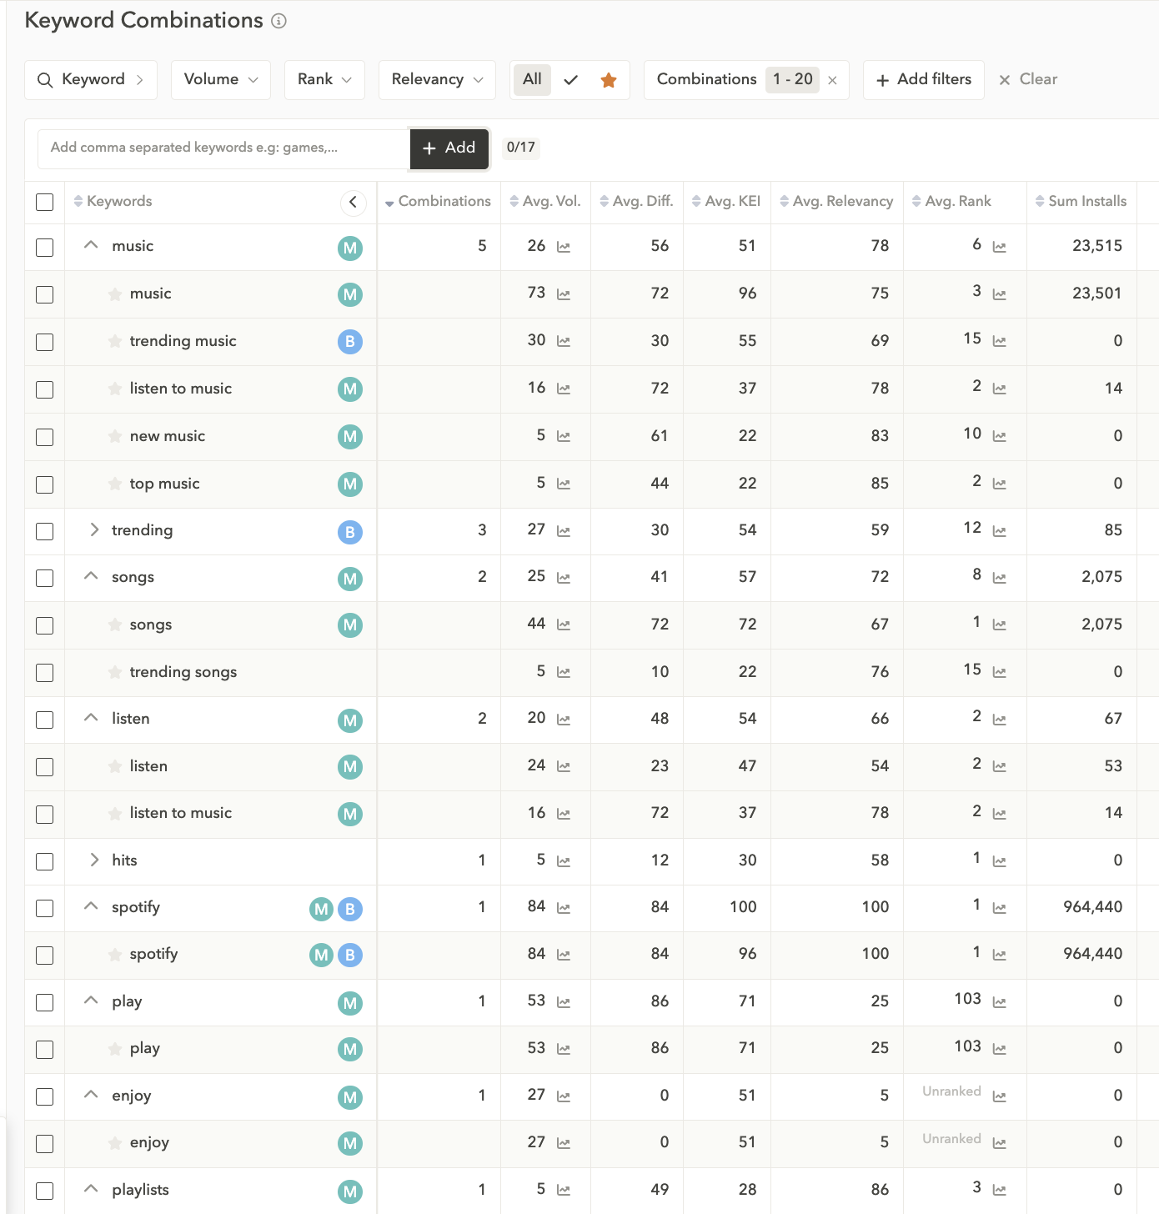The image size is (1159, 1214).
Task: Click the info icon beside Keyword Combinations
Action: [279, 21]
